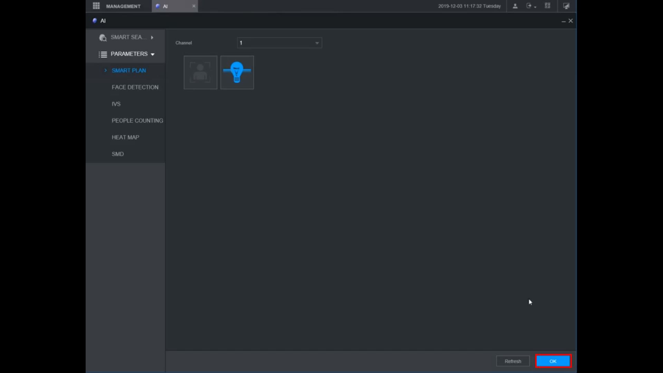
Task: Open the Management grid icon
Action: tap(96, 6)
